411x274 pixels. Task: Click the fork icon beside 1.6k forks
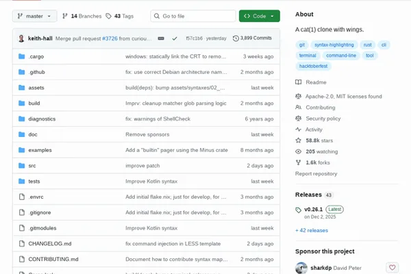click(298, 162)
